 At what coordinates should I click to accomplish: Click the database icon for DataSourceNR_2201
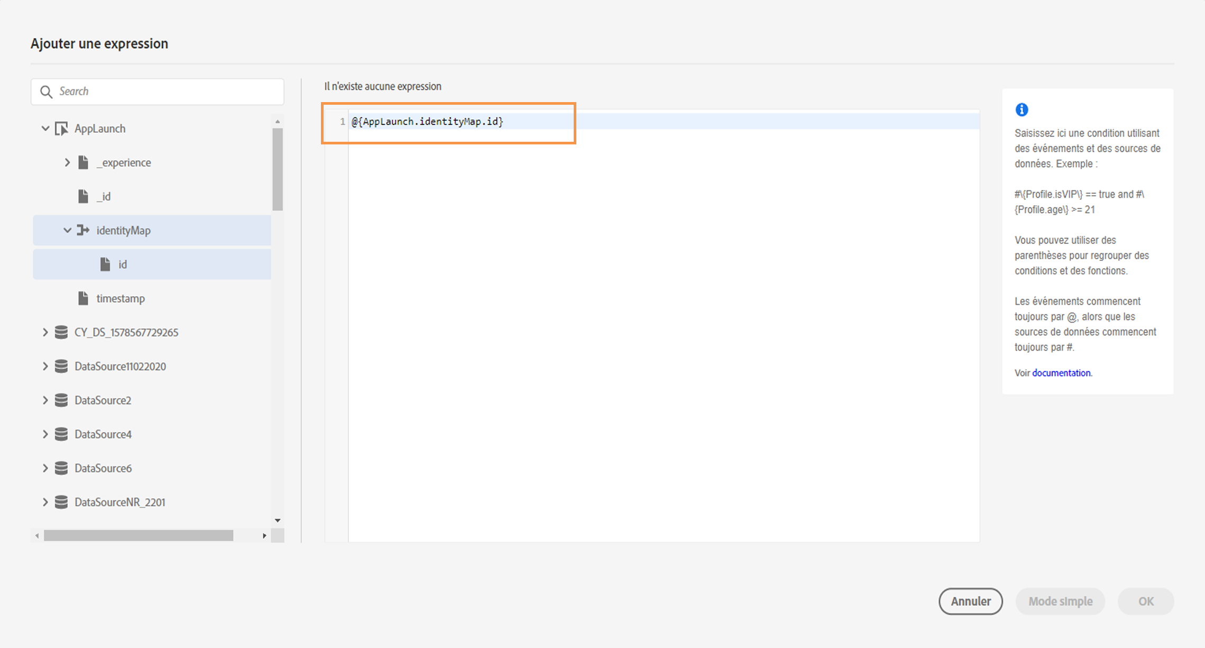click(61, 502)
